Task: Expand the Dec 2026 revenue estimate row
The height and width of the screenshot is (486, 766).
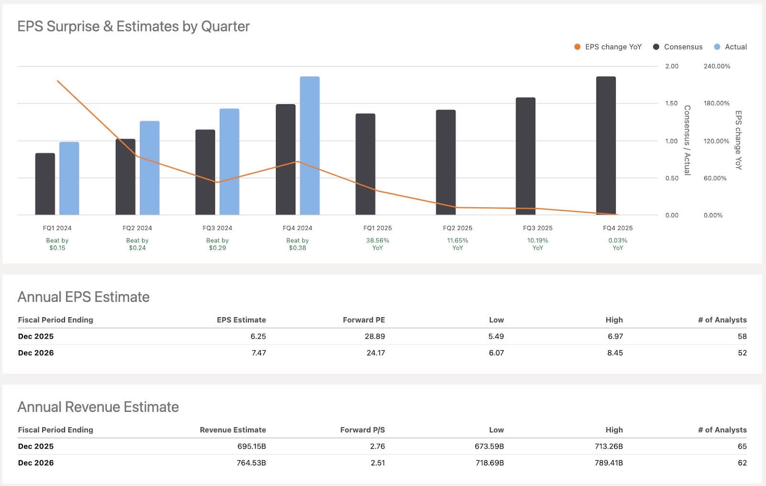Action: [36, 463]
